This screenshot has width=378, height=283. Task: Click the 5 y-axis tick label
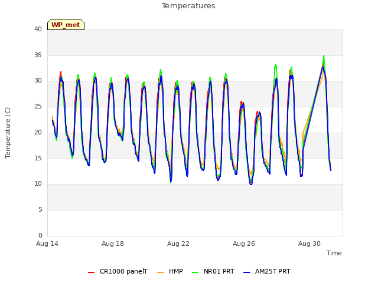point(40,210)
